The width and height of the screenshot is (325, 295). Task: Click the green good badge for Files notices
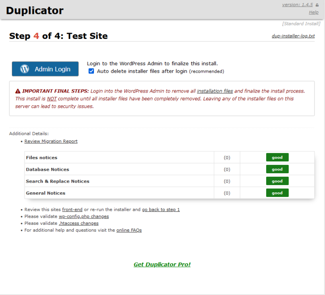click(x=277, y=157)
